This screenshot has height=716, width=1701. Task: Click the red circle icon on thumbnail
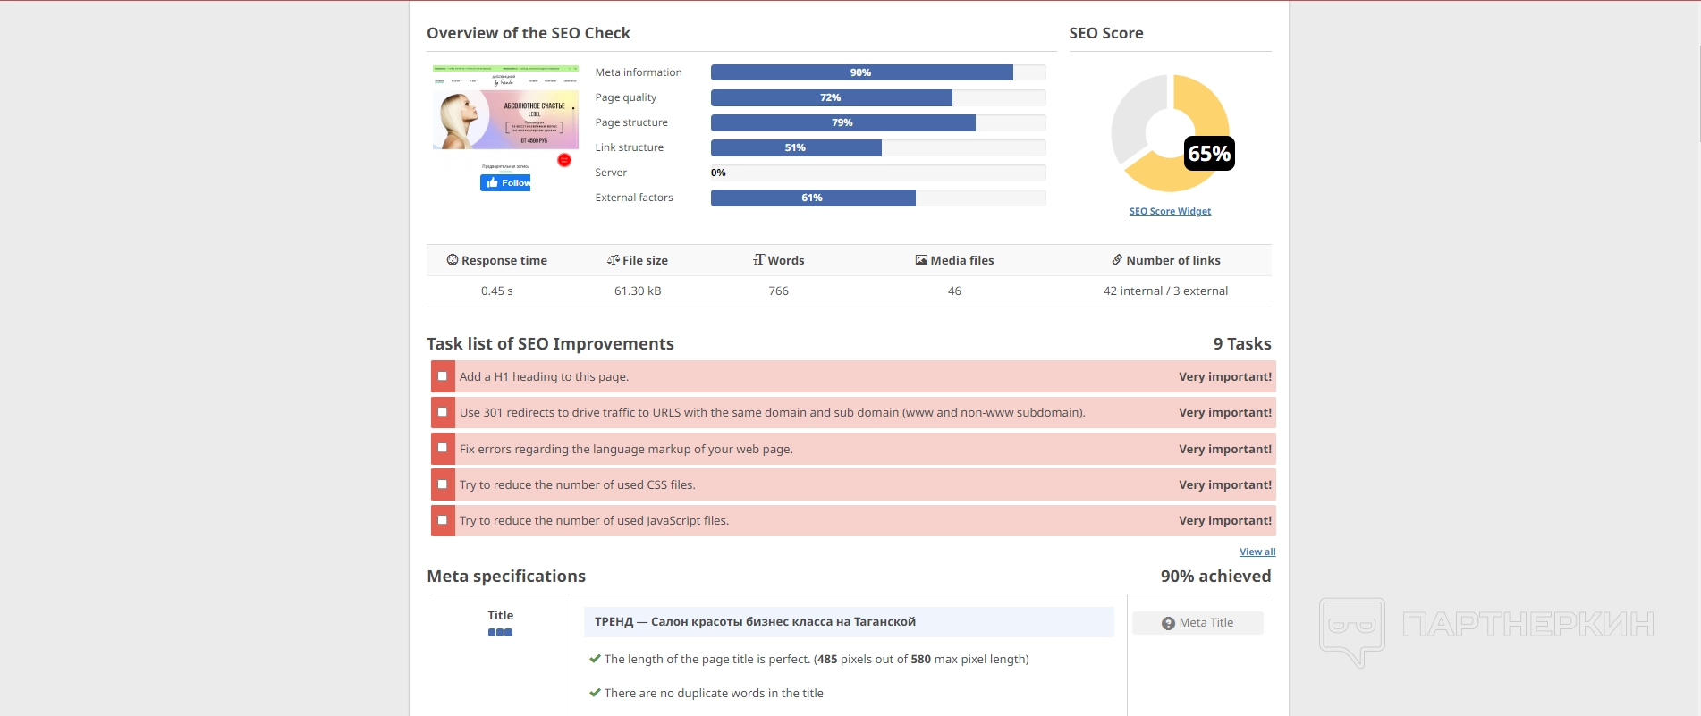[564, 160]
